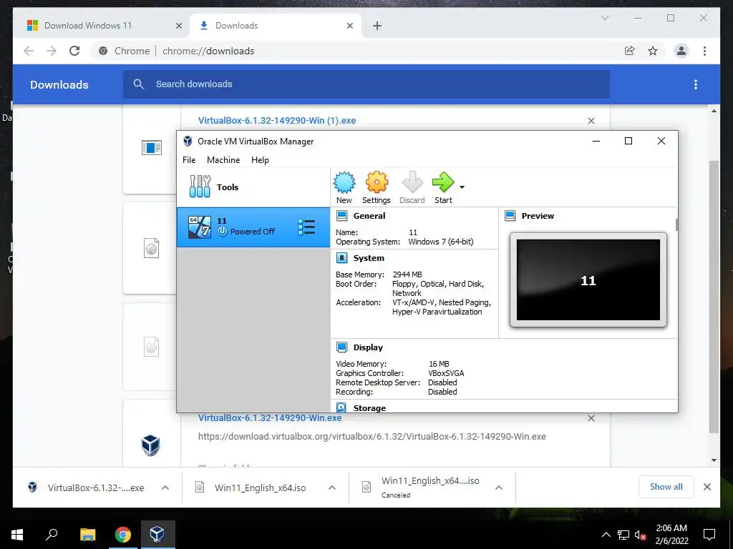The height and width of the screenshot is (549, 733).
Task: Remove VirtualBox Win (1).exe from list
Action: (591, 121)
